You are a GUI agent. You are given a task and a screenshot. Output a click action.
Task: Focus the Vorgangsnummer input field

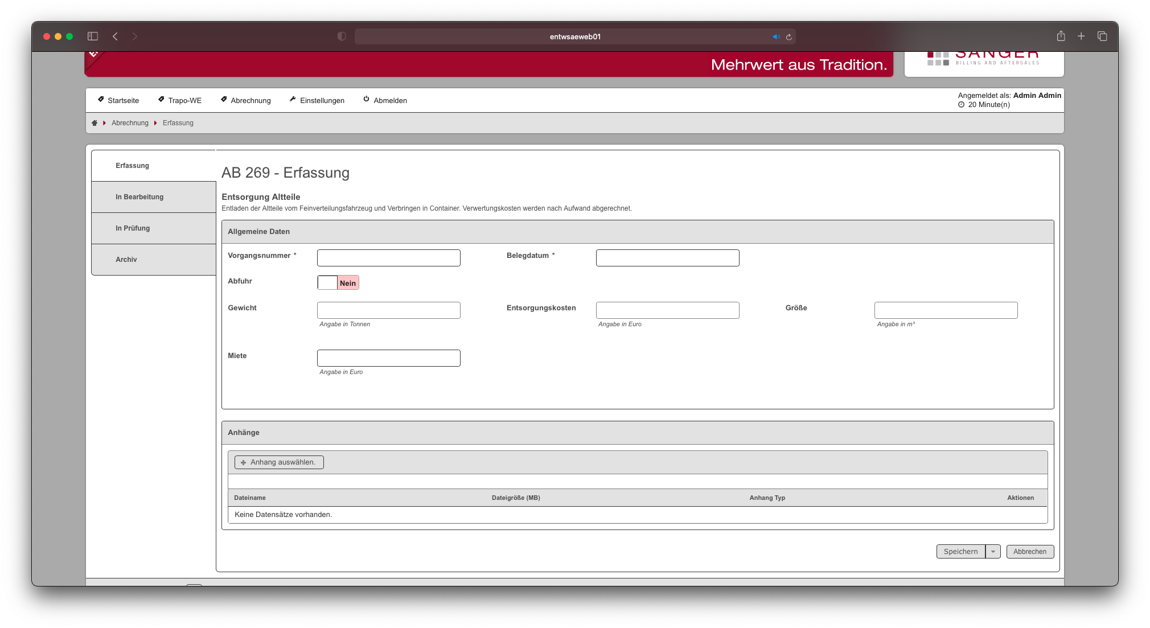389,258
